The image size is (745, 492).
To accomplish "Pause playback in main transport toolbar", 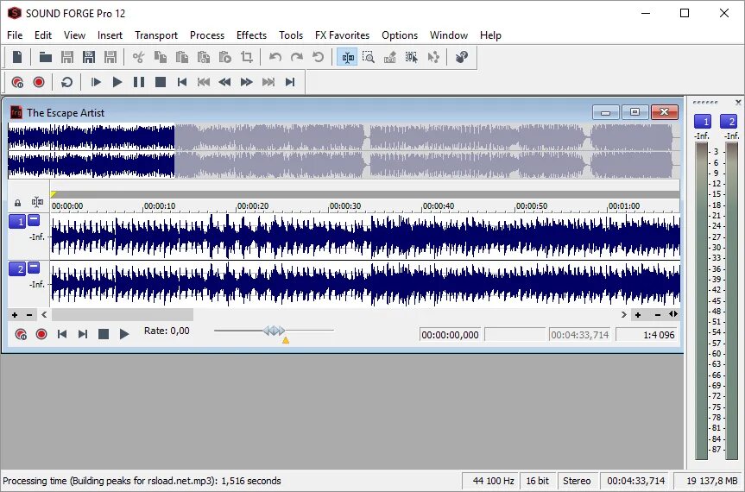I will click(x=139, y=82).
